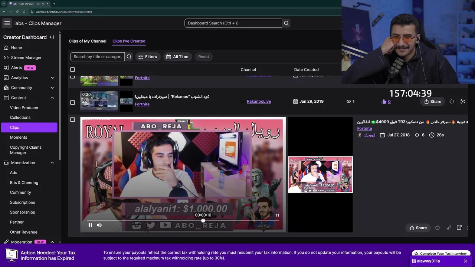The image size is (475, 267).
Task: Open Moments in sidebar
Action: tap(19, 137)
